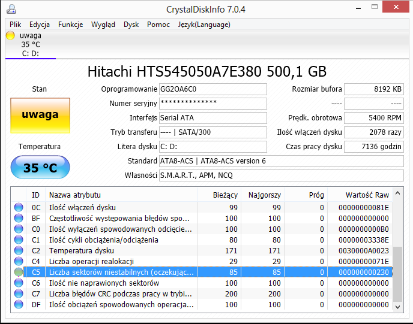Click the empty ---- value field
This screenshot has height=324, width=413.
point(374,103)
